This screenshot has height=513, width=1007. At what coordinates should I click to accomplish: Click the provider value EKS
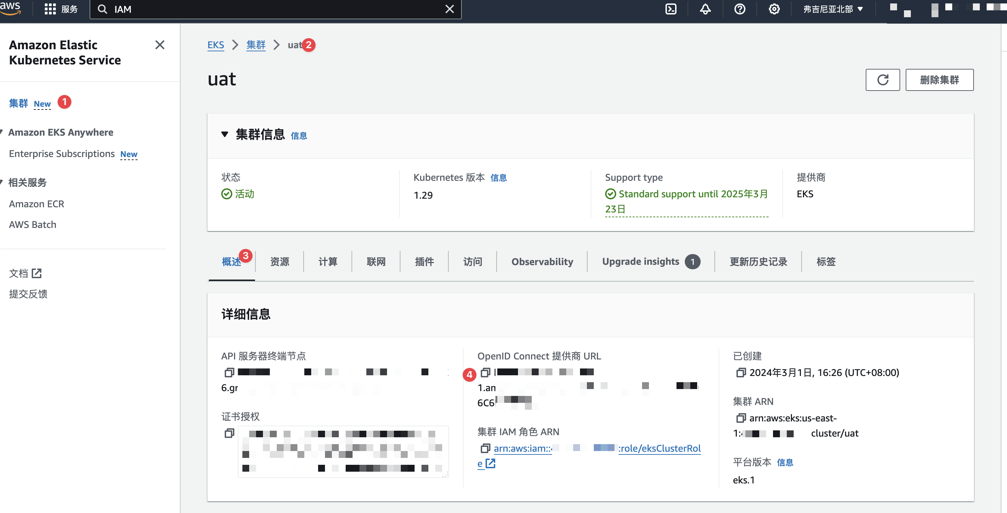(x=805, y=194)
